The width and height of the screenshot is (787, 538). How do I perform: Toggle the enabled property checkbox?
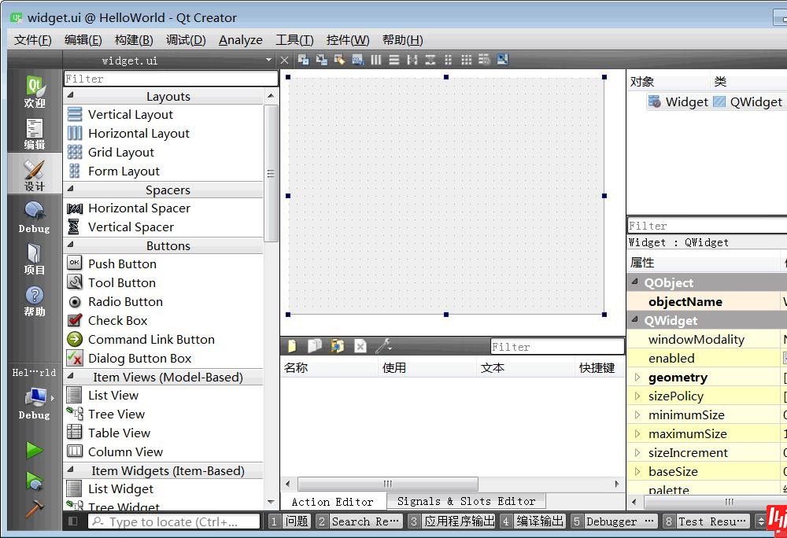[x=785, y=358]
